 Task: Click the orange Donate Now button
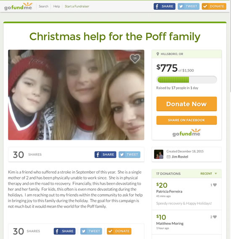186,104
